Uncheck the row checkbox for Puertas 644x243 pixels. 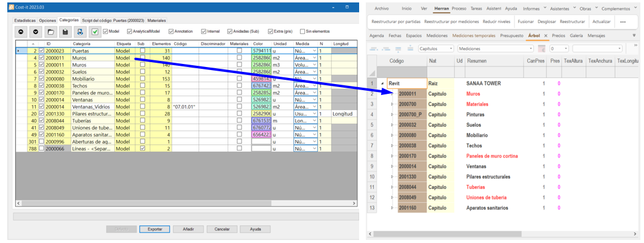pyautogui.click(x=41, y=51)
